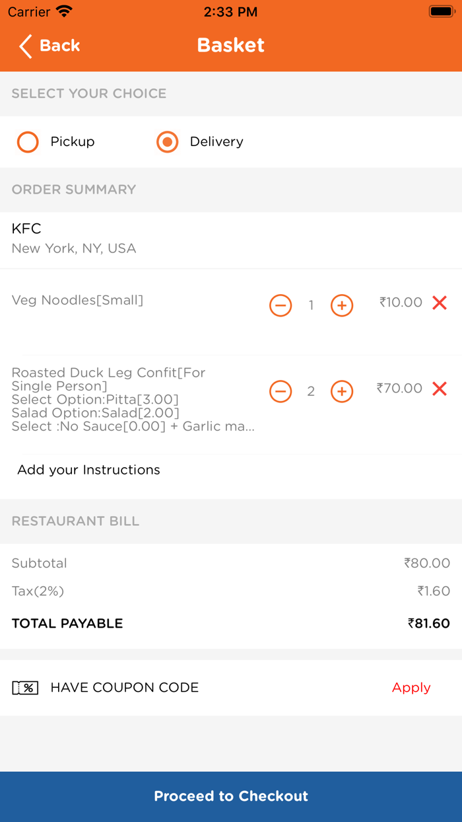Viewport: 462px width, 822px height.
Task: Apply a coupon code
Action: (x=411, y=687)
